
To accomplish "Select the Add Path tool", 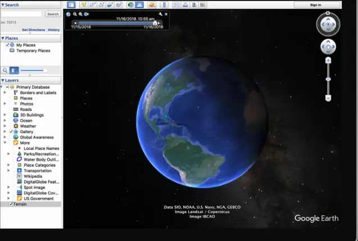I will (101, 5).
